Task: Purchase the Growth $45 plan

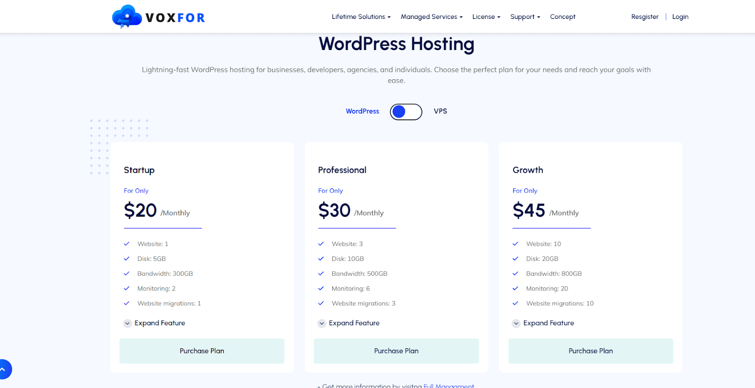Action: (590, 351)
